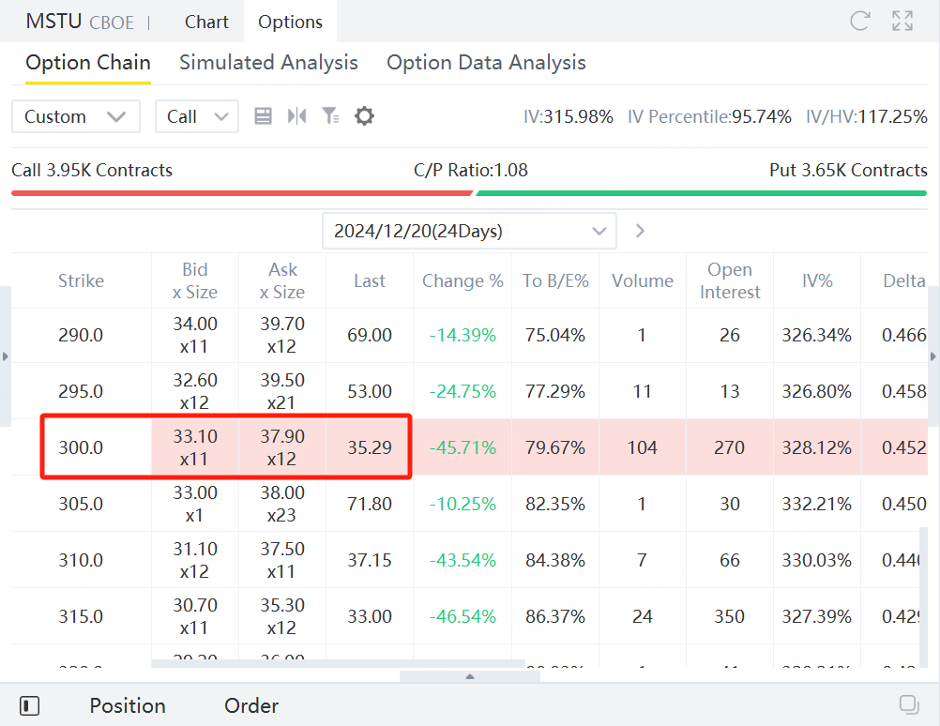Switch to Simulated Analysis tab

[268, 63]
